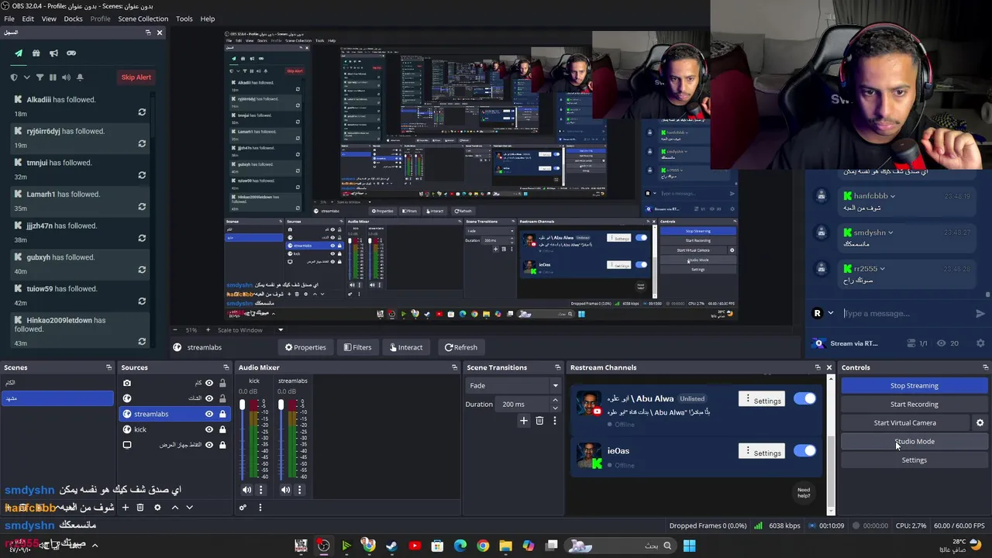Click Start Recording in Controls
The width and height of the screenshot is (992, 558).
[x=914, y=405]
